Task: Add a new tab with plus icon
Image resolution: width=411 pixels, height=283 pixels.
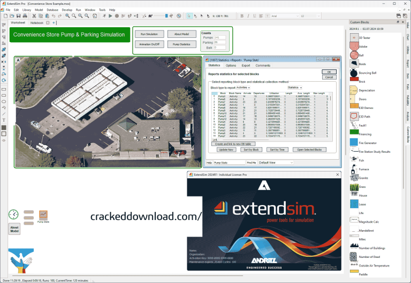Action: point(54,23)
